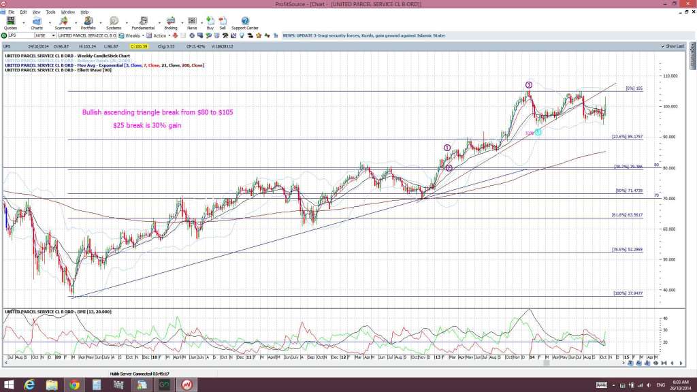Click the ProfitSource taskbar icon
This screenshot has width=697, height=392.
click(x=187, y=385)
